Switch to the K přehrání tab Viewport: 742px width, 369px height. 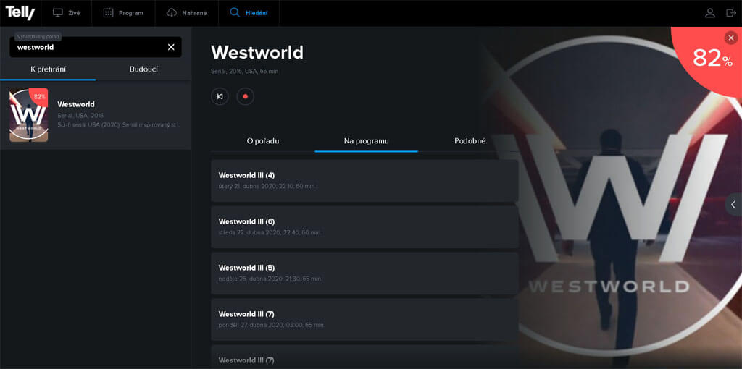click(x=49, y=69)
